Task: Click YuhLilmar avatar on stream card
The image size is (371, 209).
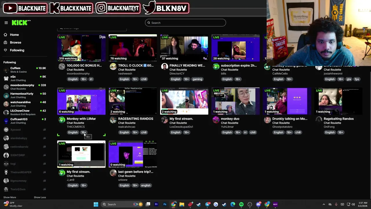Action: (x=216, y=120)
